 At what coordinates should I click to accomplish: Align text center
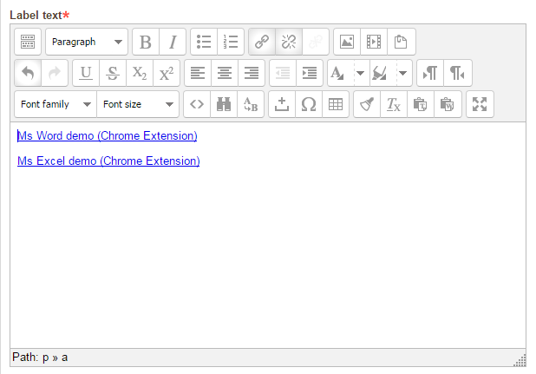point(225,73)
